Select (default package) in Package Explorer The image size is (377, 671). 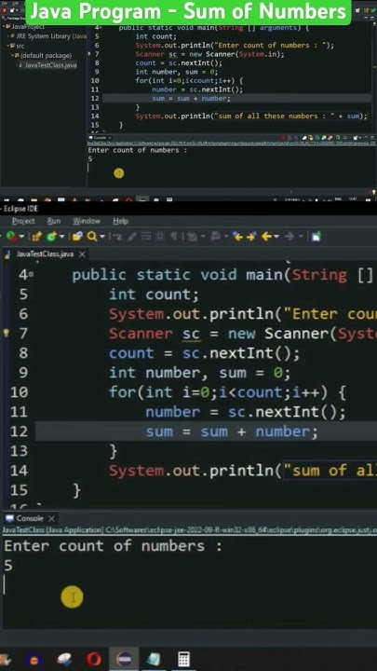46,56
